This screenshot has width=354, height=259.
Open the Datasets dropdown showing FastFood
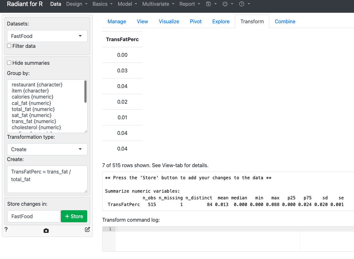click(x=47, y=36)
